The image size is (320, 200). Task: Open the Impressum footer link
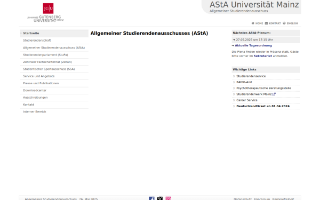[262, 199]
